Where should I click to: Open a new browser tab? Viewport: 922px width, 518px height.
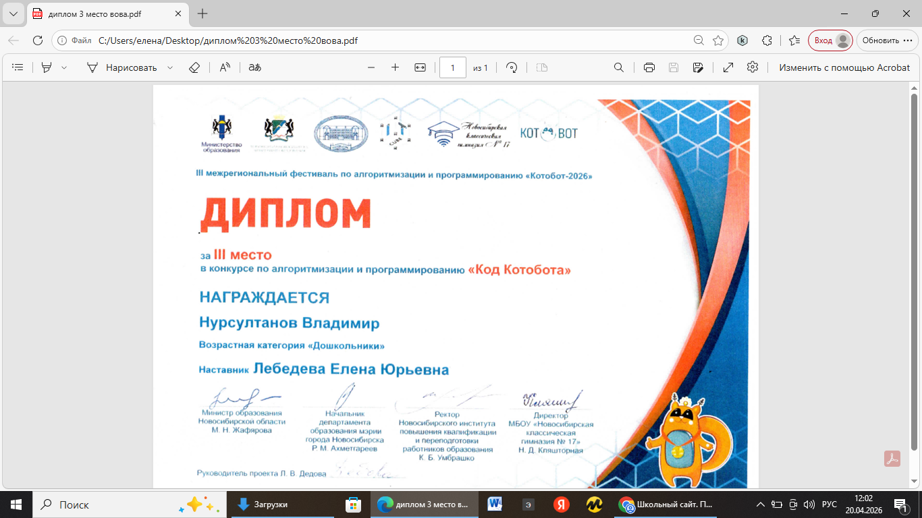202,13
